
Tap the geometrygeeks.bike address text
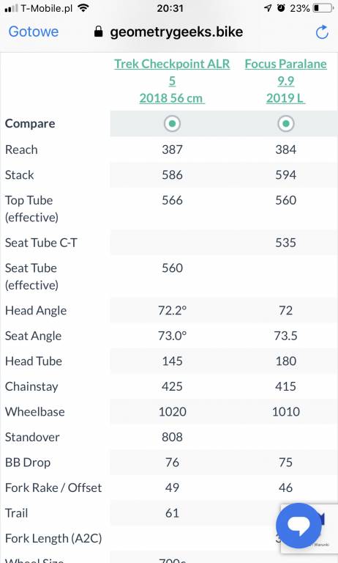(x=176, y=32)
